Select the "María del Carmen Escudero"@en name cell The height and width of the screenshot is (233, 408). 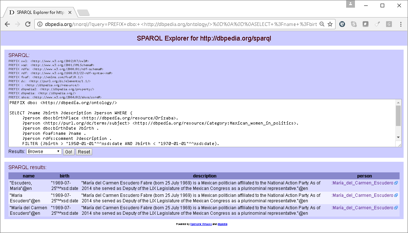tap(29, 211)
